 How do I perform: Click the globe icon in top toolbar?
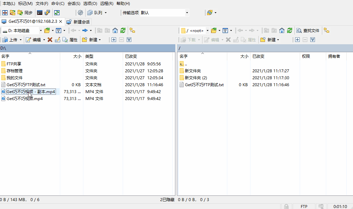pos(210,13)
